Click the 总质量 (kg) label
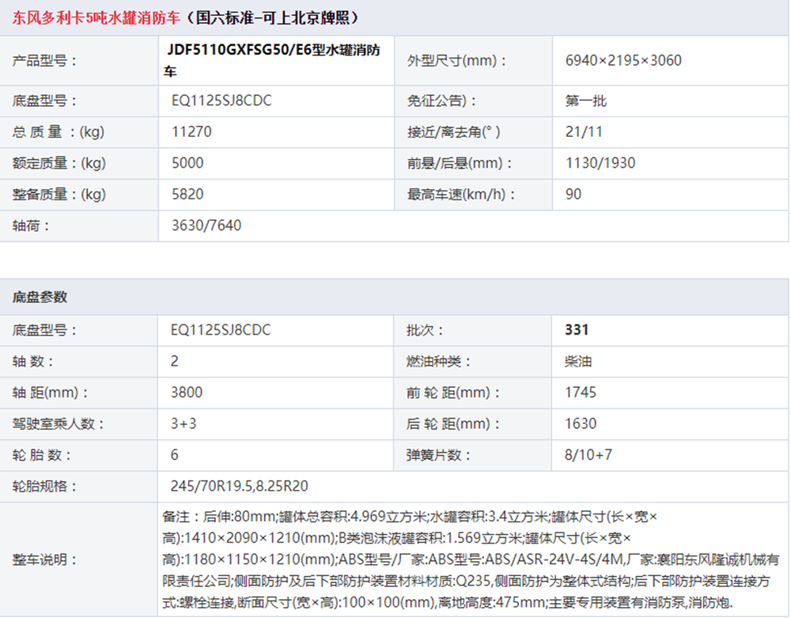The image size is (791, 618). (58, 132)
